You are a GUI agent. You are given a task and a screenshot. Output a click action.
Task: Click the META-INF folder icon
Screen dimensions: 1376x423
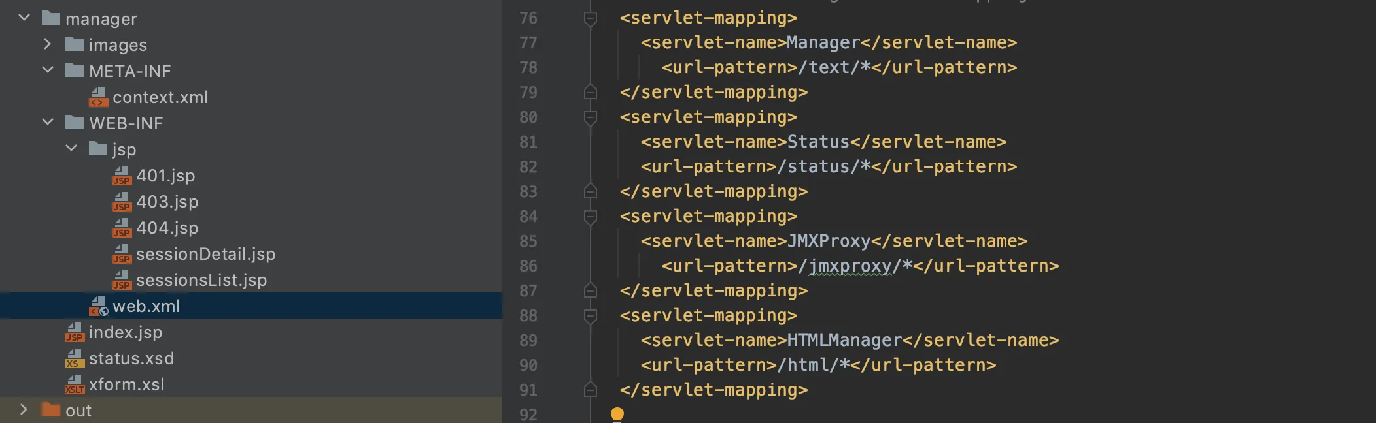click(75, 70)
